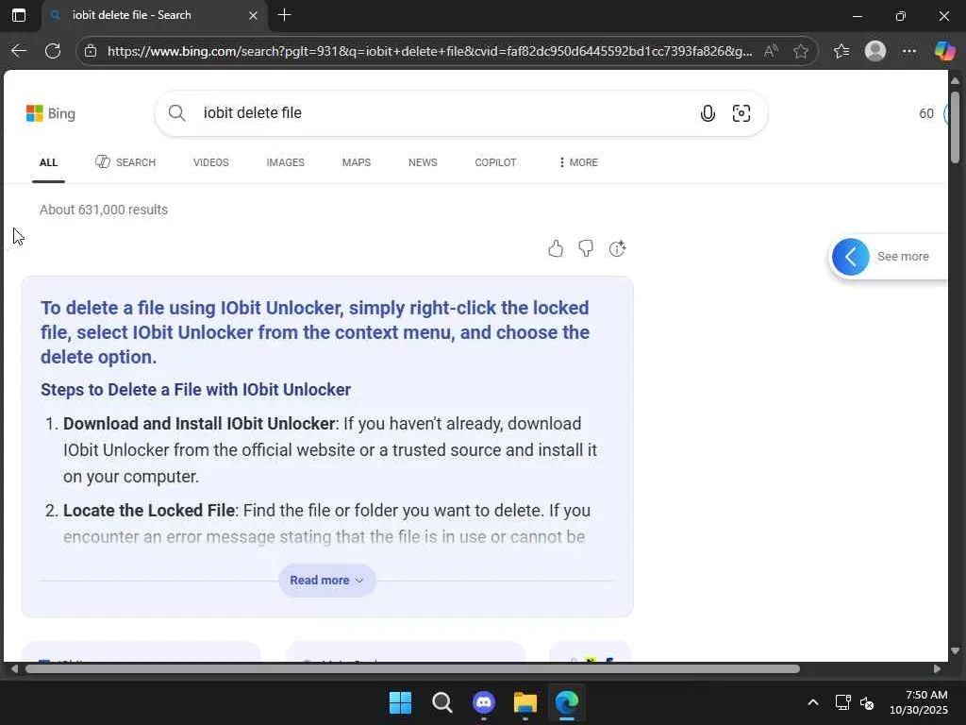Viewport: 966px width, 725px height.
Task: Switch to the MAPS tab
Action: click(x=356, y=162)
